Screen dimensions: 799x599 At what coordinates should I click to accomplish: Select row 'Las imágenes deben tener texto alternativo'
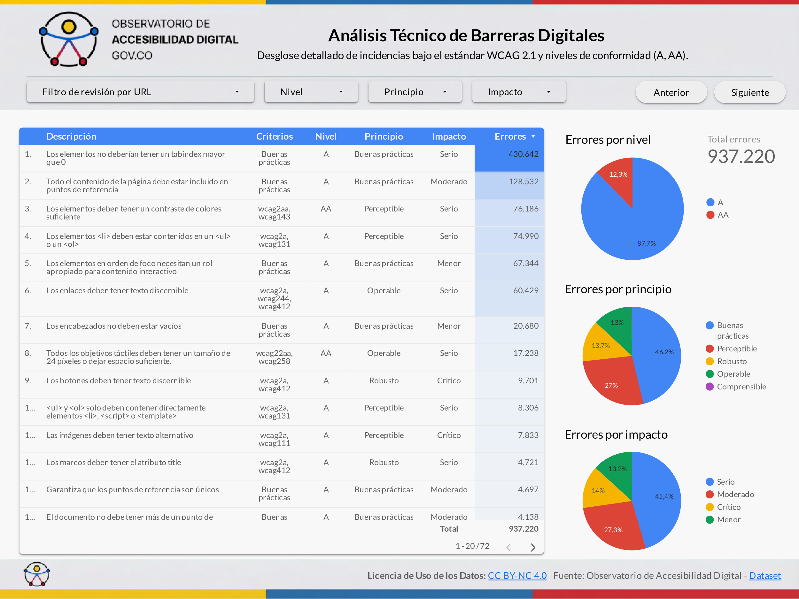point(282,439)
